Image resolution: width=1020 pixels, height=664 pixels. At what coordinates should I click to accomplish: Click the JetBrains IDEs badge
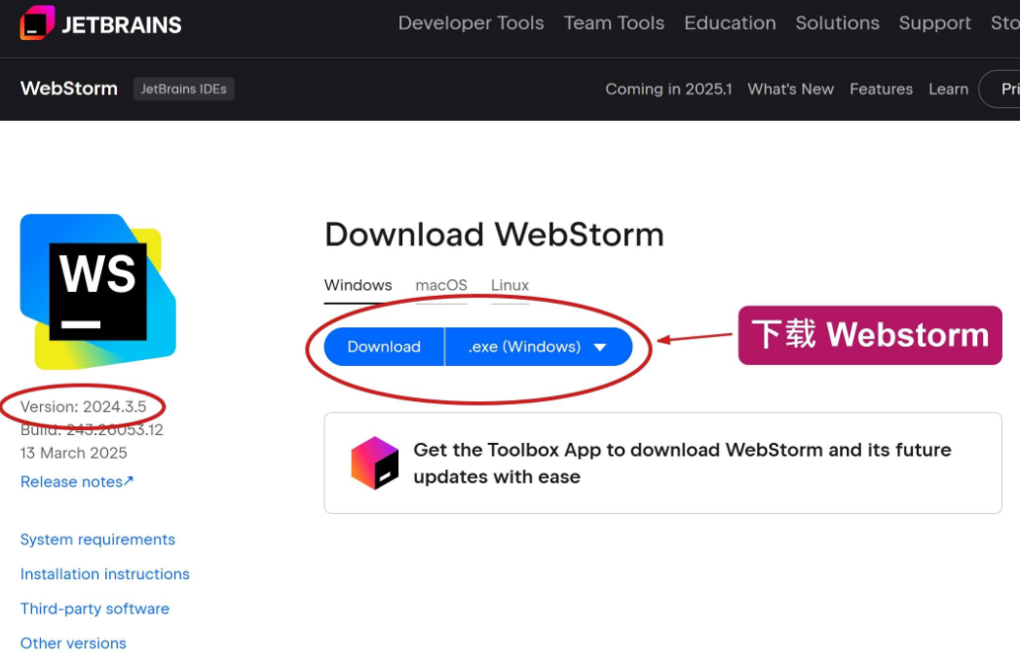click(x=183, y=90)
